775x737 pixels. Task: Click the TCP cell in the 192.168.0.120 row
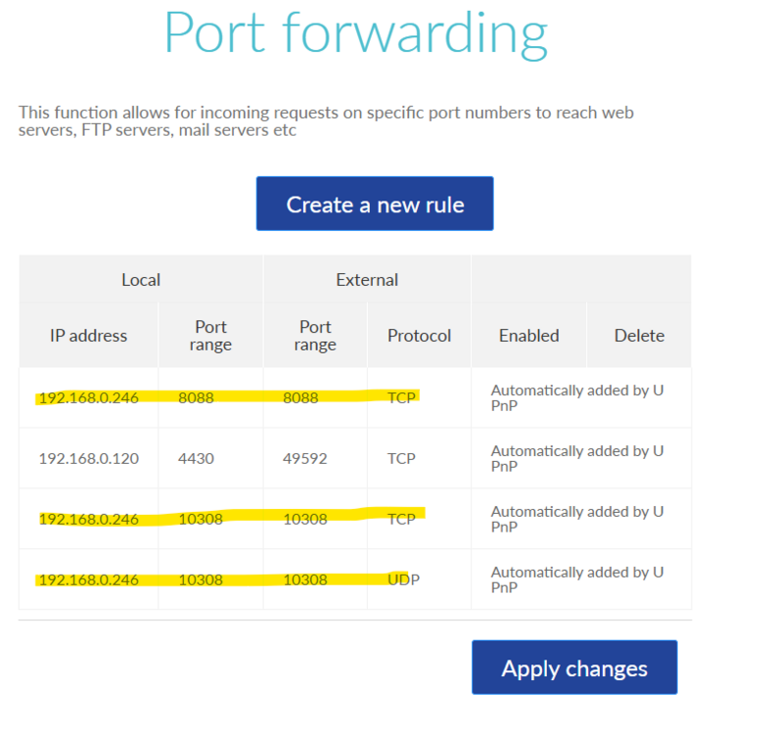click(x=401, y=459)
